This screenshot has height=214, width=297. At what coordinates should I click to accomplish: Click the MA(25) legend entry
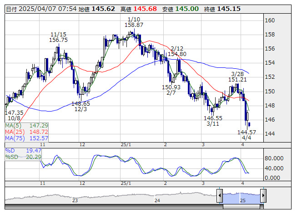click(x=26, y=132)
